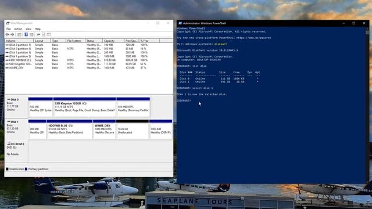Maximize the Administrator PowerShell window

(x=354, y=23)
